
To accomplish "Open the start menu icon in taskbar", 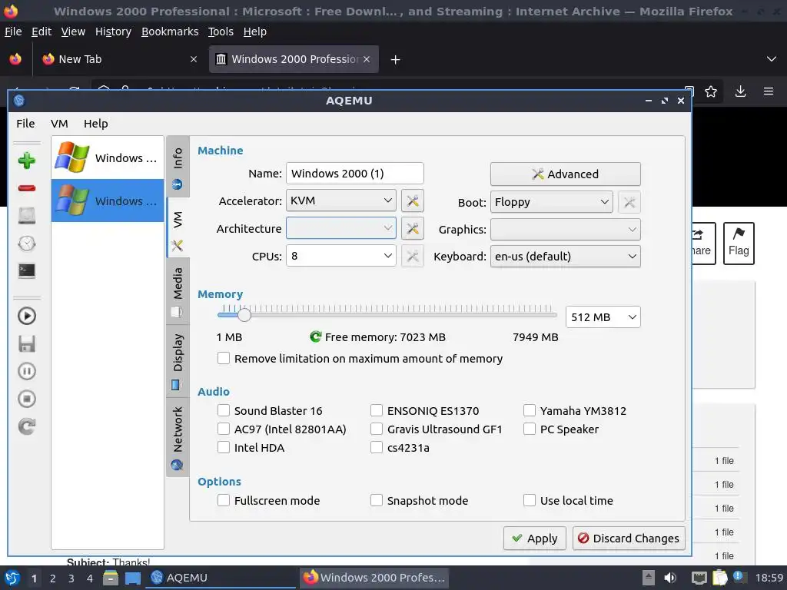I will [12, 578].
